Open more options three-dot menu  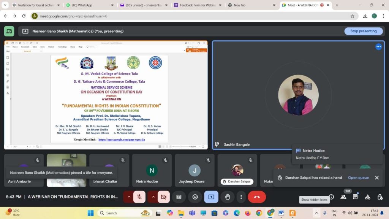[x=241, y=197]
